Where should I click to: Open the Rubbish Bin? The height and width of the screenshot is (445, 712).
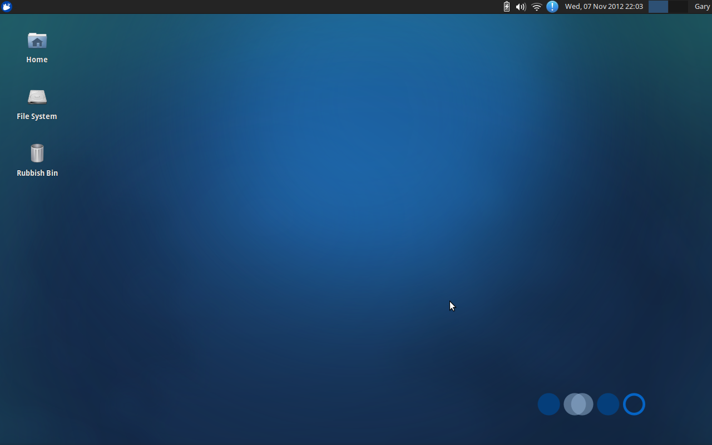pyautogui.click(x=37, y=154)
